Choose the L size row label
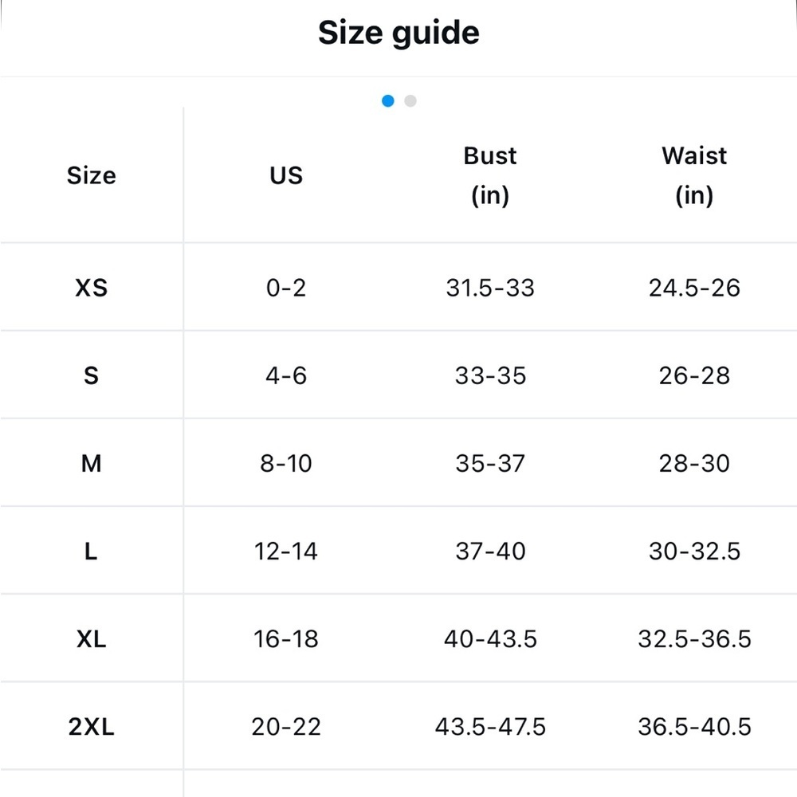The image size is (797, 797). coord(92,551)
